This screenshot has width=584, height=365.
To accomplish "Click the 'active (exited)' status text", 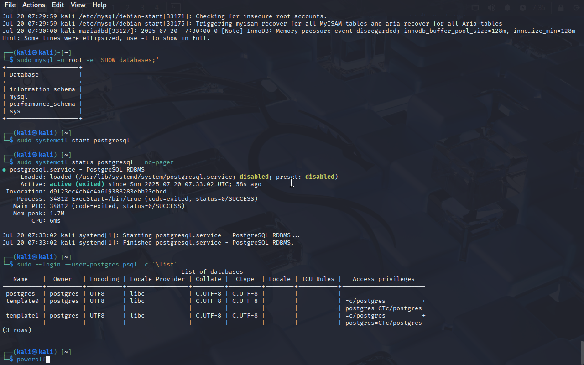I will click(x=77, y=184).
